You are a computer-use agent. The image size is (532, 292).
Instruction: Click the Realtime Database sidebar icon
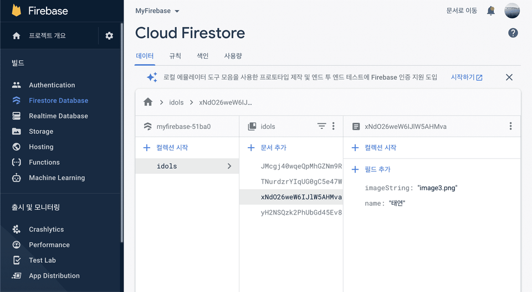16,116
